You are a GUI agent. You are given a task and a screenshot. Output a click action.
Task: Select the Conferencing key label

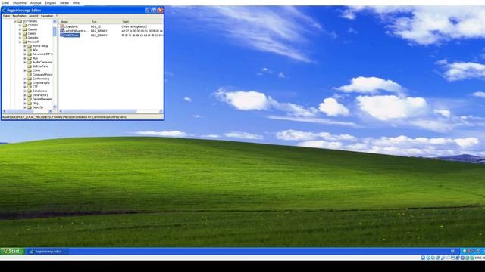tap(41, 79)
